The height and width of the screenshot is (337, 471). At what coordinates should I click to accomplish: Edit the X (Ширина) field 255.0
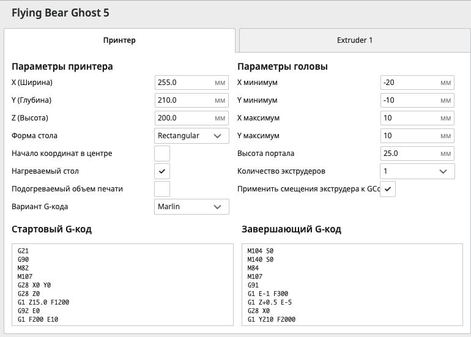point(191,83)
